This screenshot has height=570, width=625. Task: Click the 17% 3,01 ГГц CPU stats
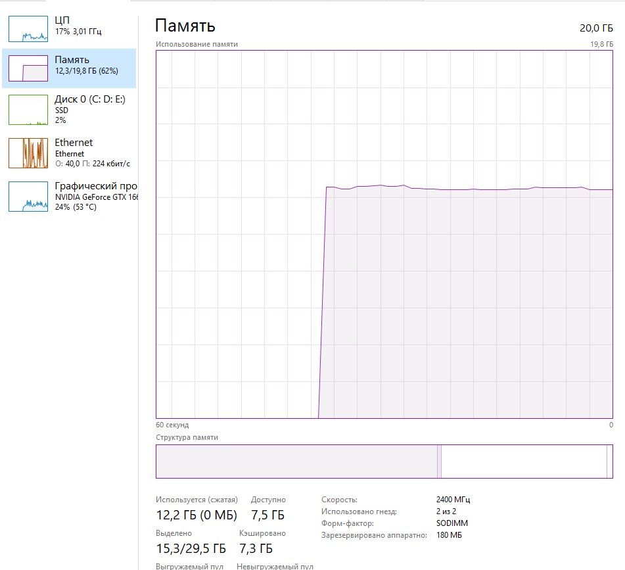[x=78, y=32]
